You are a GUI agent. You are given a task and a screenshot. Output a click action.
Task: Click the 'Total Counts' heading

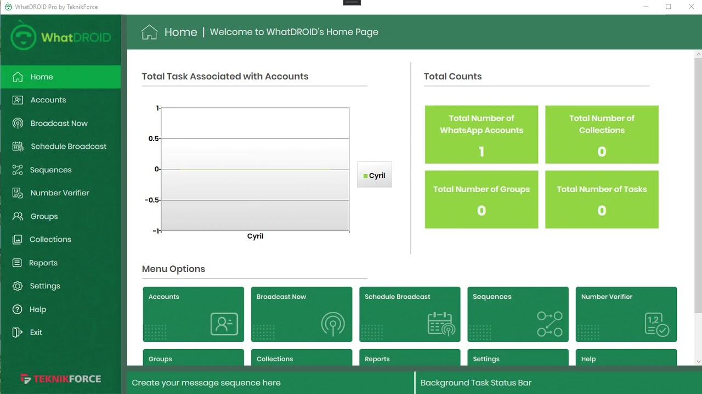pos(452,77)
